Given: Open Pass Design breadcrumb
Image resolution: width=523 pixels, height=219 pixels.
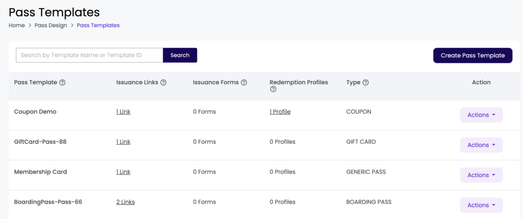Looking at the screenshot, I should 51,26.
